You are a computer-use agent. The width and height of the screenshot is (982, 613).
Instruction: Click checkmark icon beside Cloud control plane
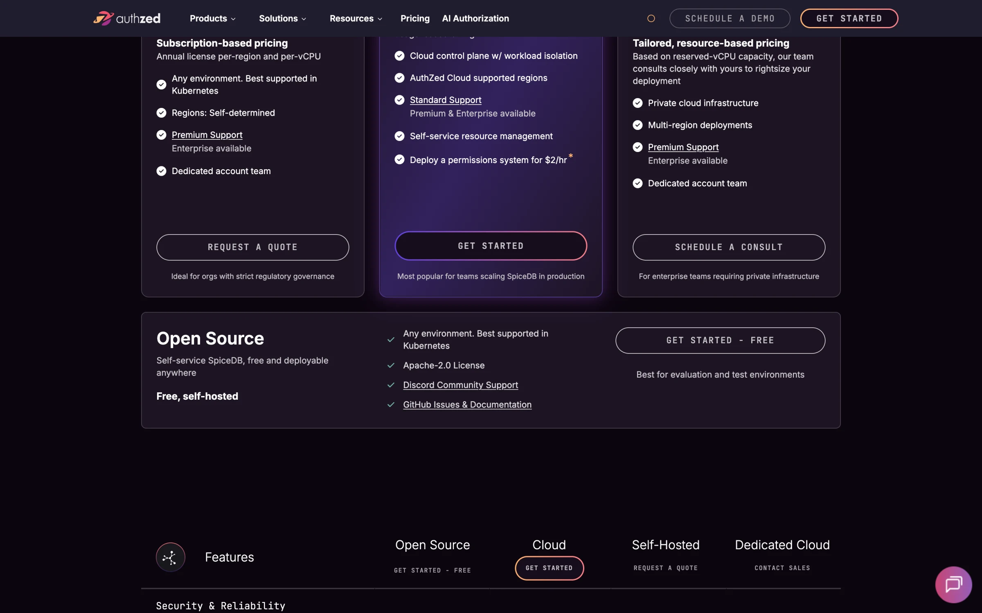click(x=399, y=56)
